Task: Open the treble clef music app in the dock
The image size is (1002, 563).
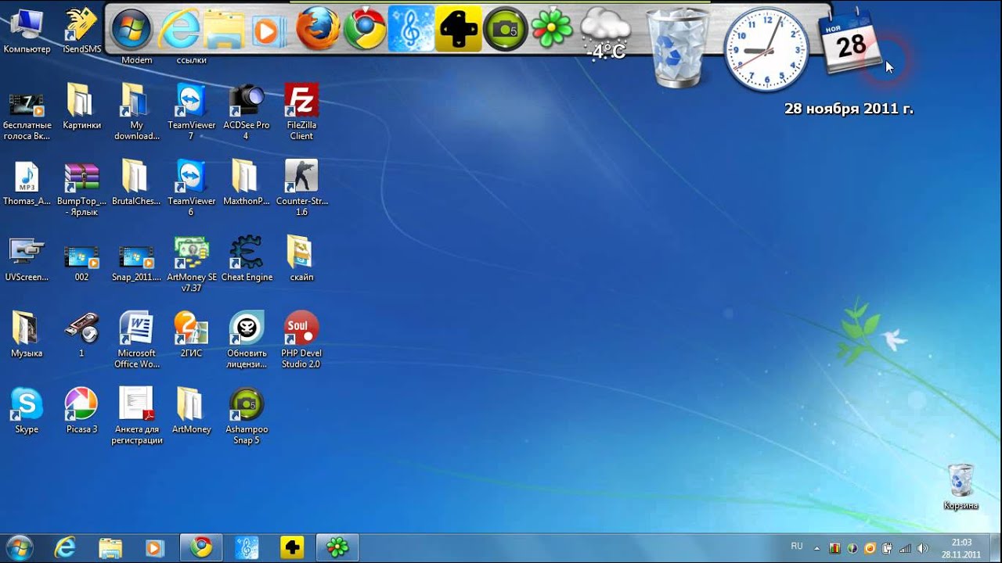Action: 411,29
